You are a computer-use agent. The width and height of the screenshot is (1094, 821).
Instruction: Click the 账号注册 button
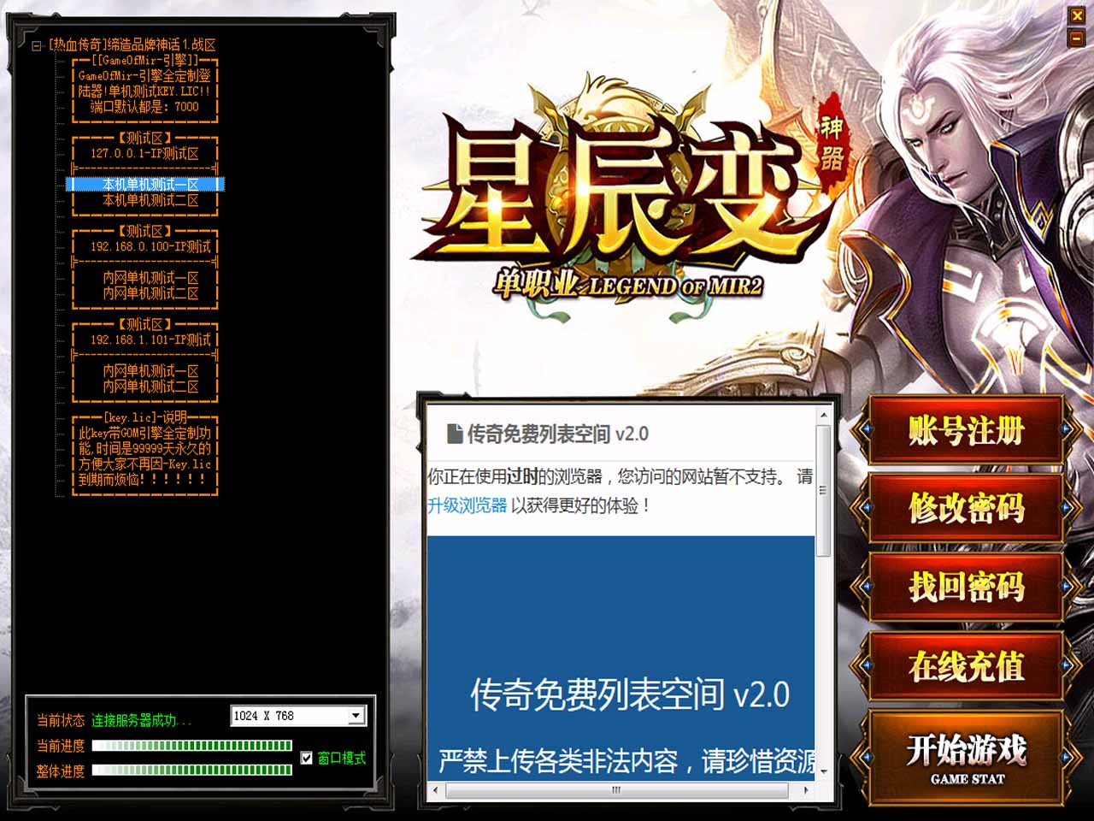coord(966,430)
